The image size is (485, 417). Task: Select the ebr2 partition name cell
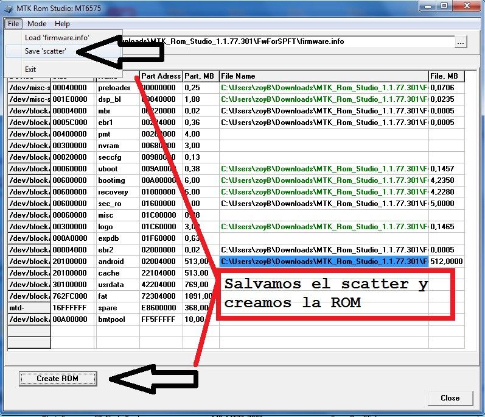coord(117,250)
